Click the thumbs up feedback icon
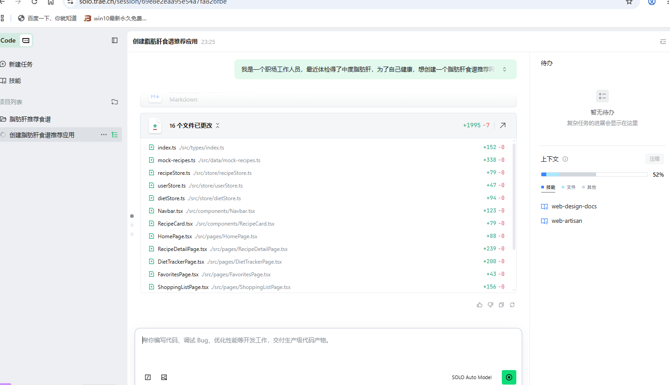670x385 pixels. pyautogui.click(x=479, y=305)
